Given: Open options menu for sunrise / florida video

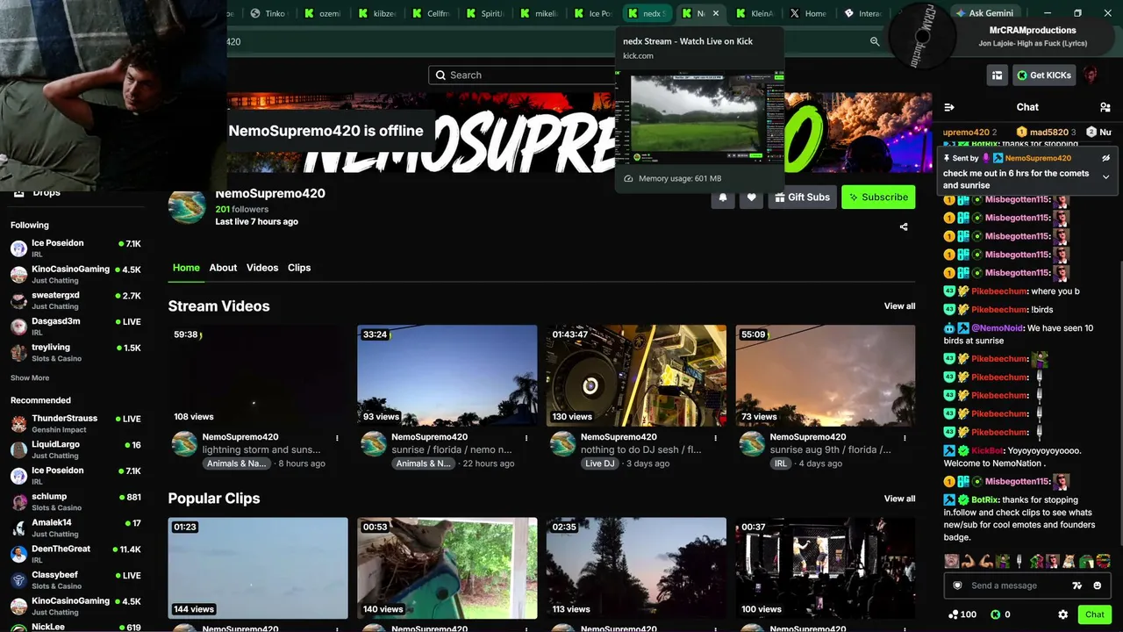Looking at the screenshot, I should (x=526, y=437).
